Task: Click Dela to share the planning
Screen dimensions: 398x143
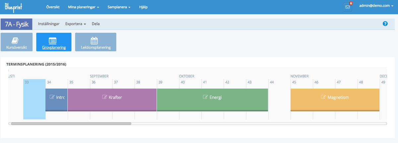Action: click(x=96, y=24)
